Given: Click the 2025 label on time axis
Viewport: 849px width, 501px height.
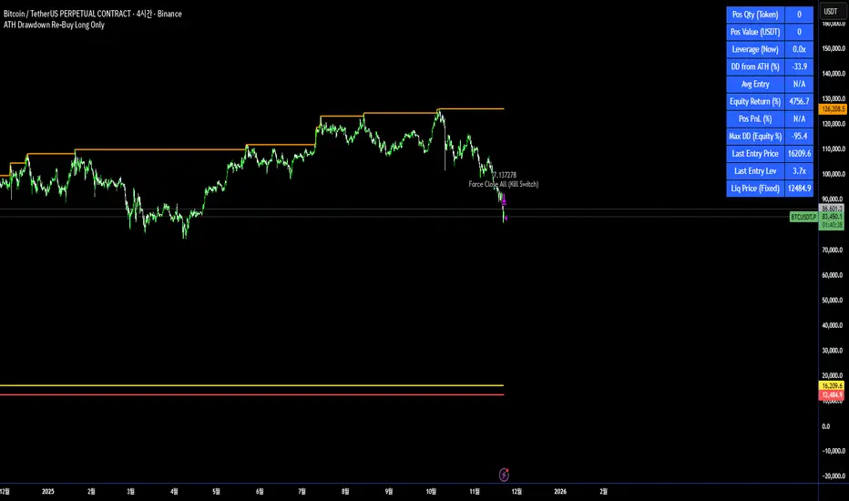Looking at the screenshot, I should point(48,491).
